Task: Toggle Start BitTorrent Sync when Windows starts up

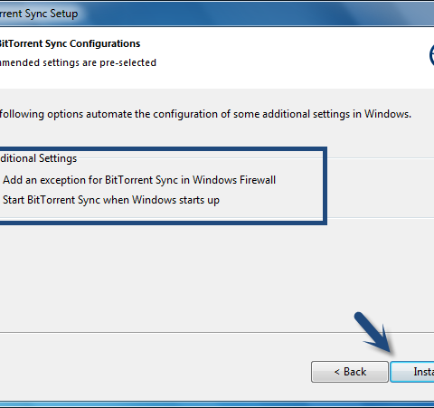Action: (x=111, y=200)
